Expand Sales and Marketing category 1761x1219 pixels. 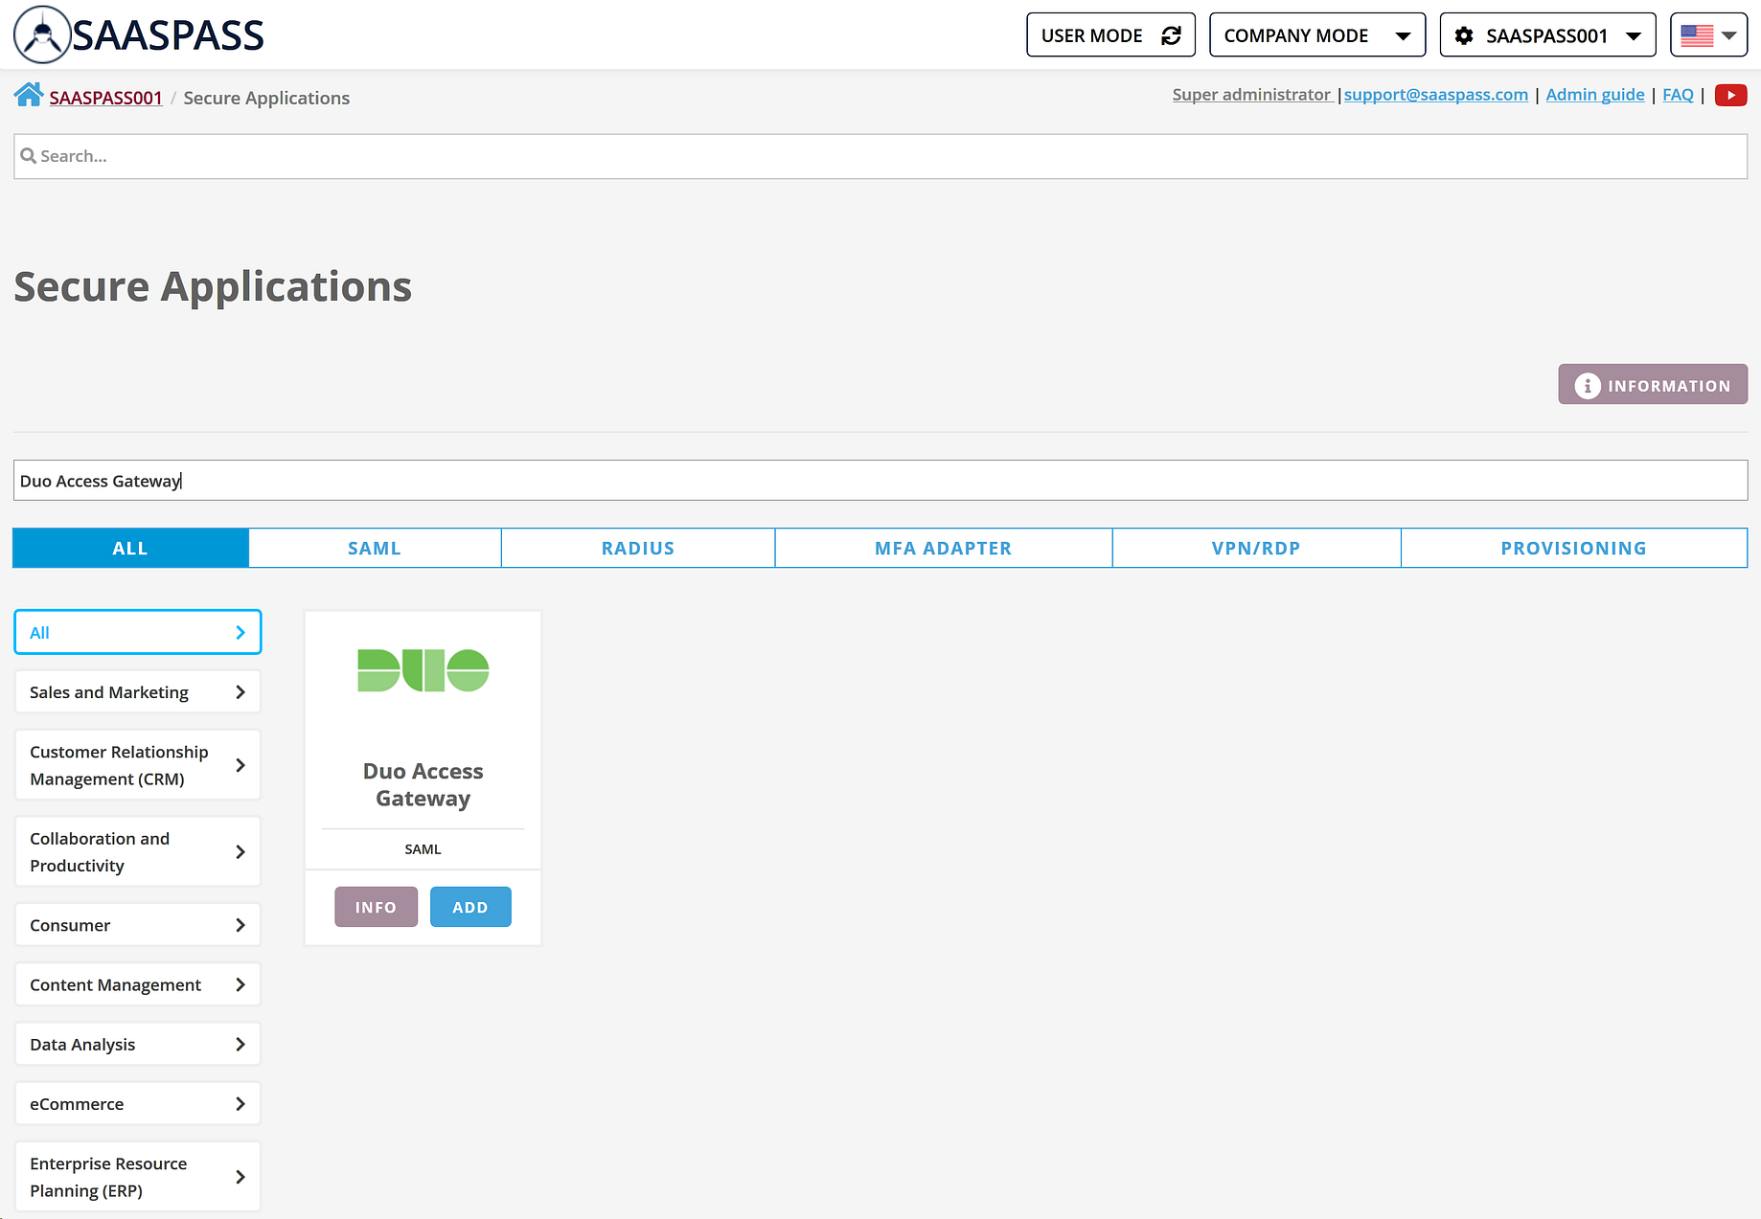coord(138,692)
